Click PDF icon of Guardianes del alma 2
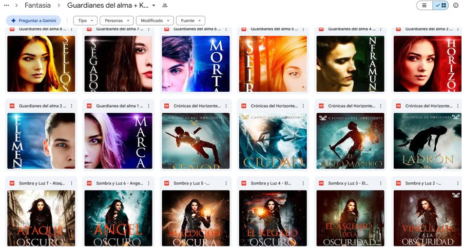 pos(12,106)
